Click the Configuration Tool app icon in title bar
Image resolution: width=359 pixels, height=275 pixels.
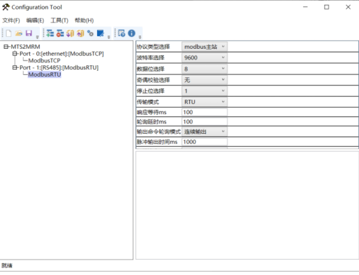(x=6, y=7)
